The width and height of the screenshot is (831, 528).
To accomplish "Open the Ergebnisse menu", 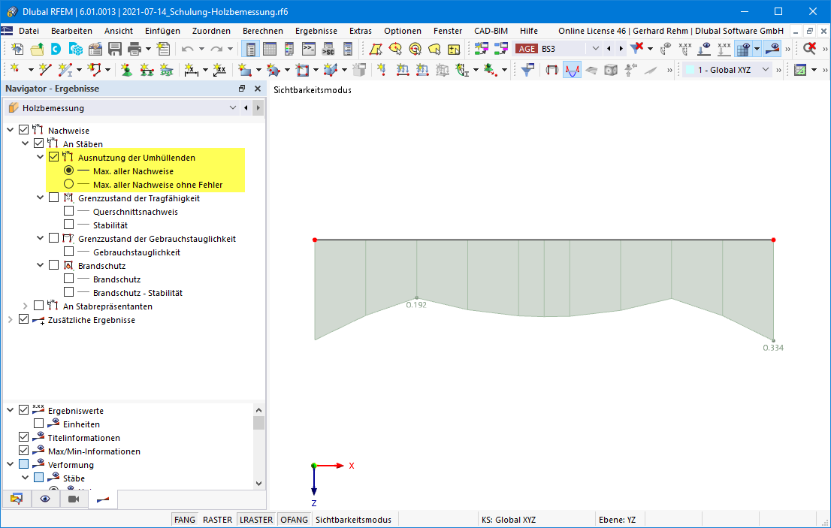I will pos(316,31).
